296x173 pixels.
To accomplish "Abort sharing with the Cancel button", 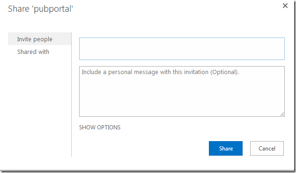I will pos(267,149).
